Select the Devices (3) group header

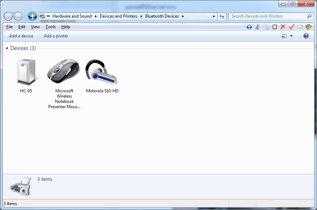[x=23, y=48]
